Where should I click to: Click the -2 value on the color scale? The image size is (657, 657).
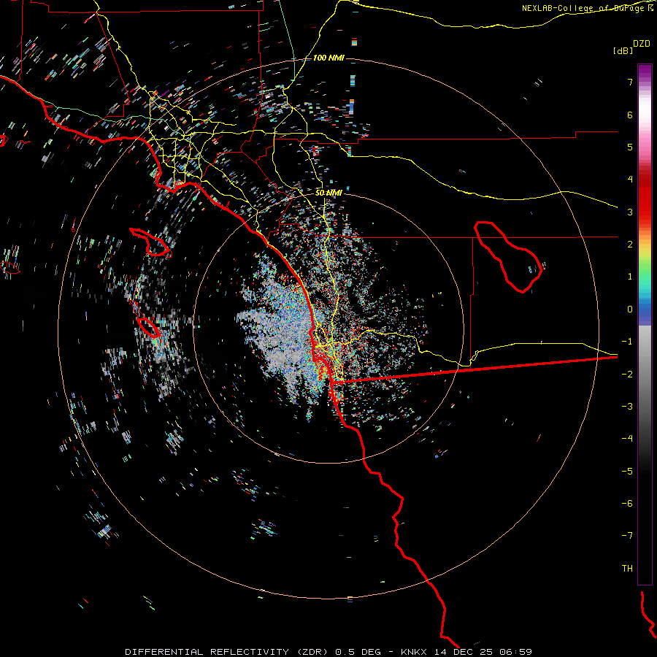click(x=627, y=374)
